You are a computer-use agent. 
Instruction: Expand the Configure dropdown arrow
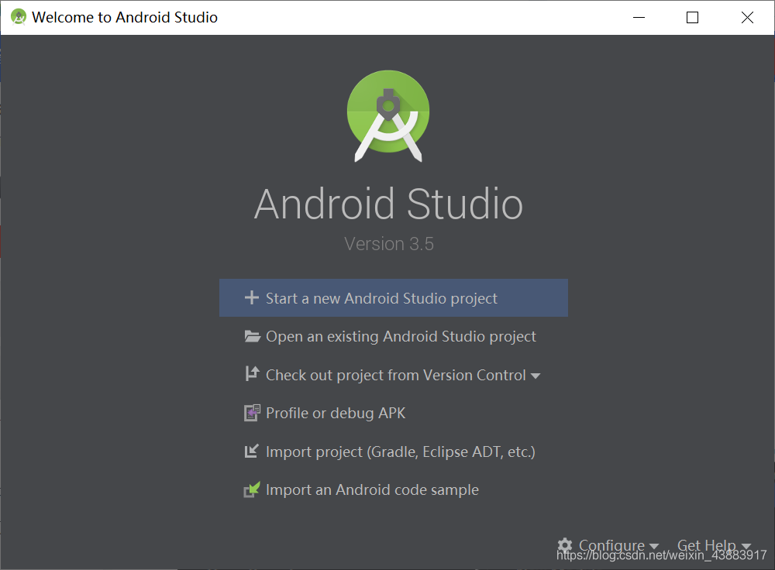pyautogui.click(x=654, y=546)
